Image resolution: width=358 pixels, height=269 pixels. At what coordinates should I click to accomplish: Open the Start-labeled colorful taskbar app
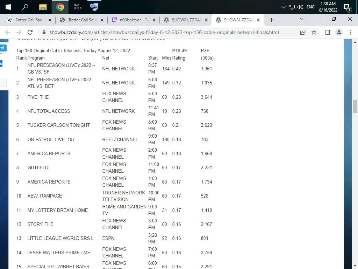(x=77, y=7)
